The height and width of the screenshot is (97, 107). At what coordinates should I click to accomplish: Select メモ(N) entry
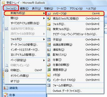click(x=75, y=75)
